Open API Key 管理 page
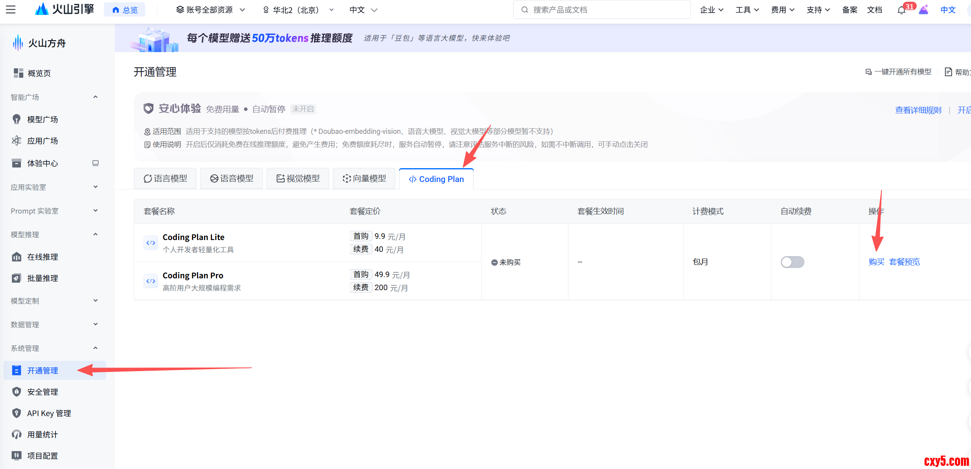Screen dimensions: 971x469 [x=49, y=413]
